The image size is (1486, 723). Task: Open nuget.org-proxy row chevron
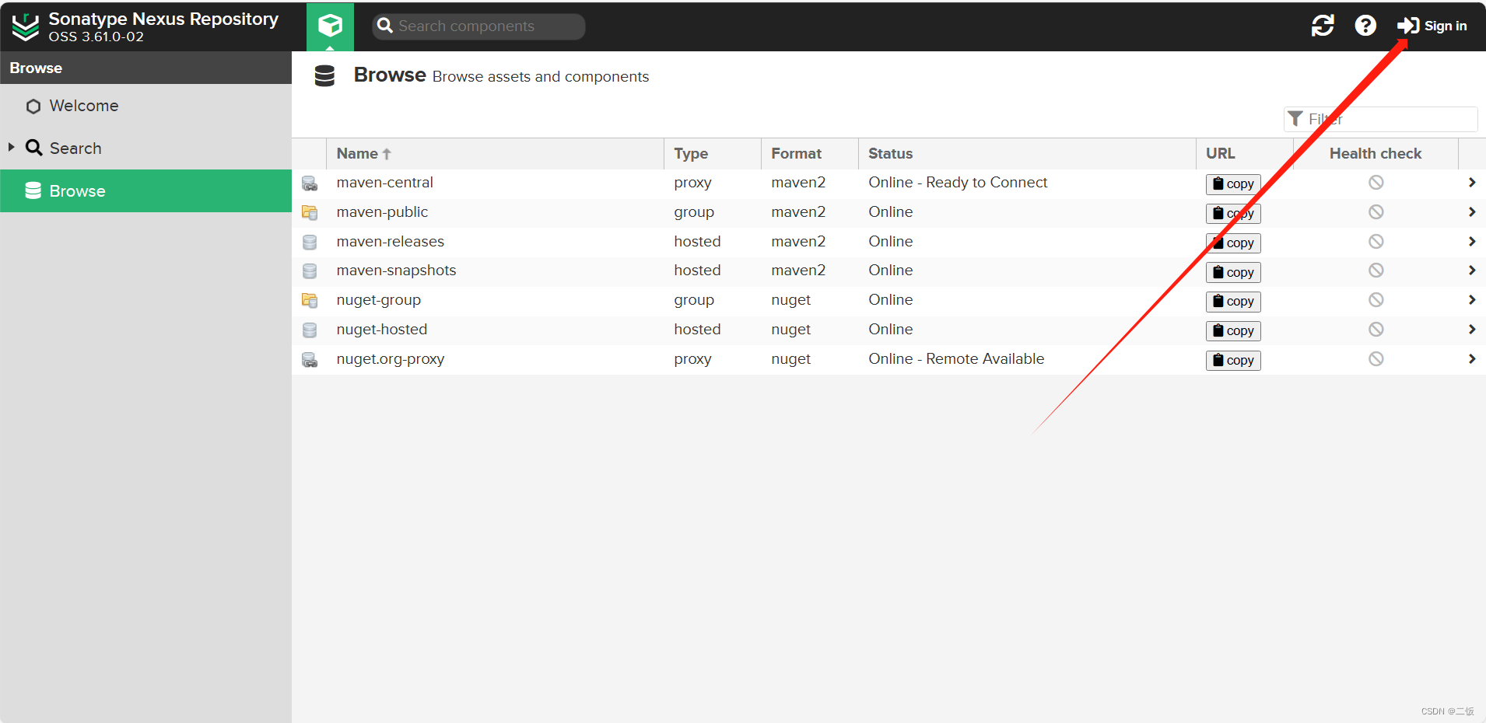[1472, 358]
